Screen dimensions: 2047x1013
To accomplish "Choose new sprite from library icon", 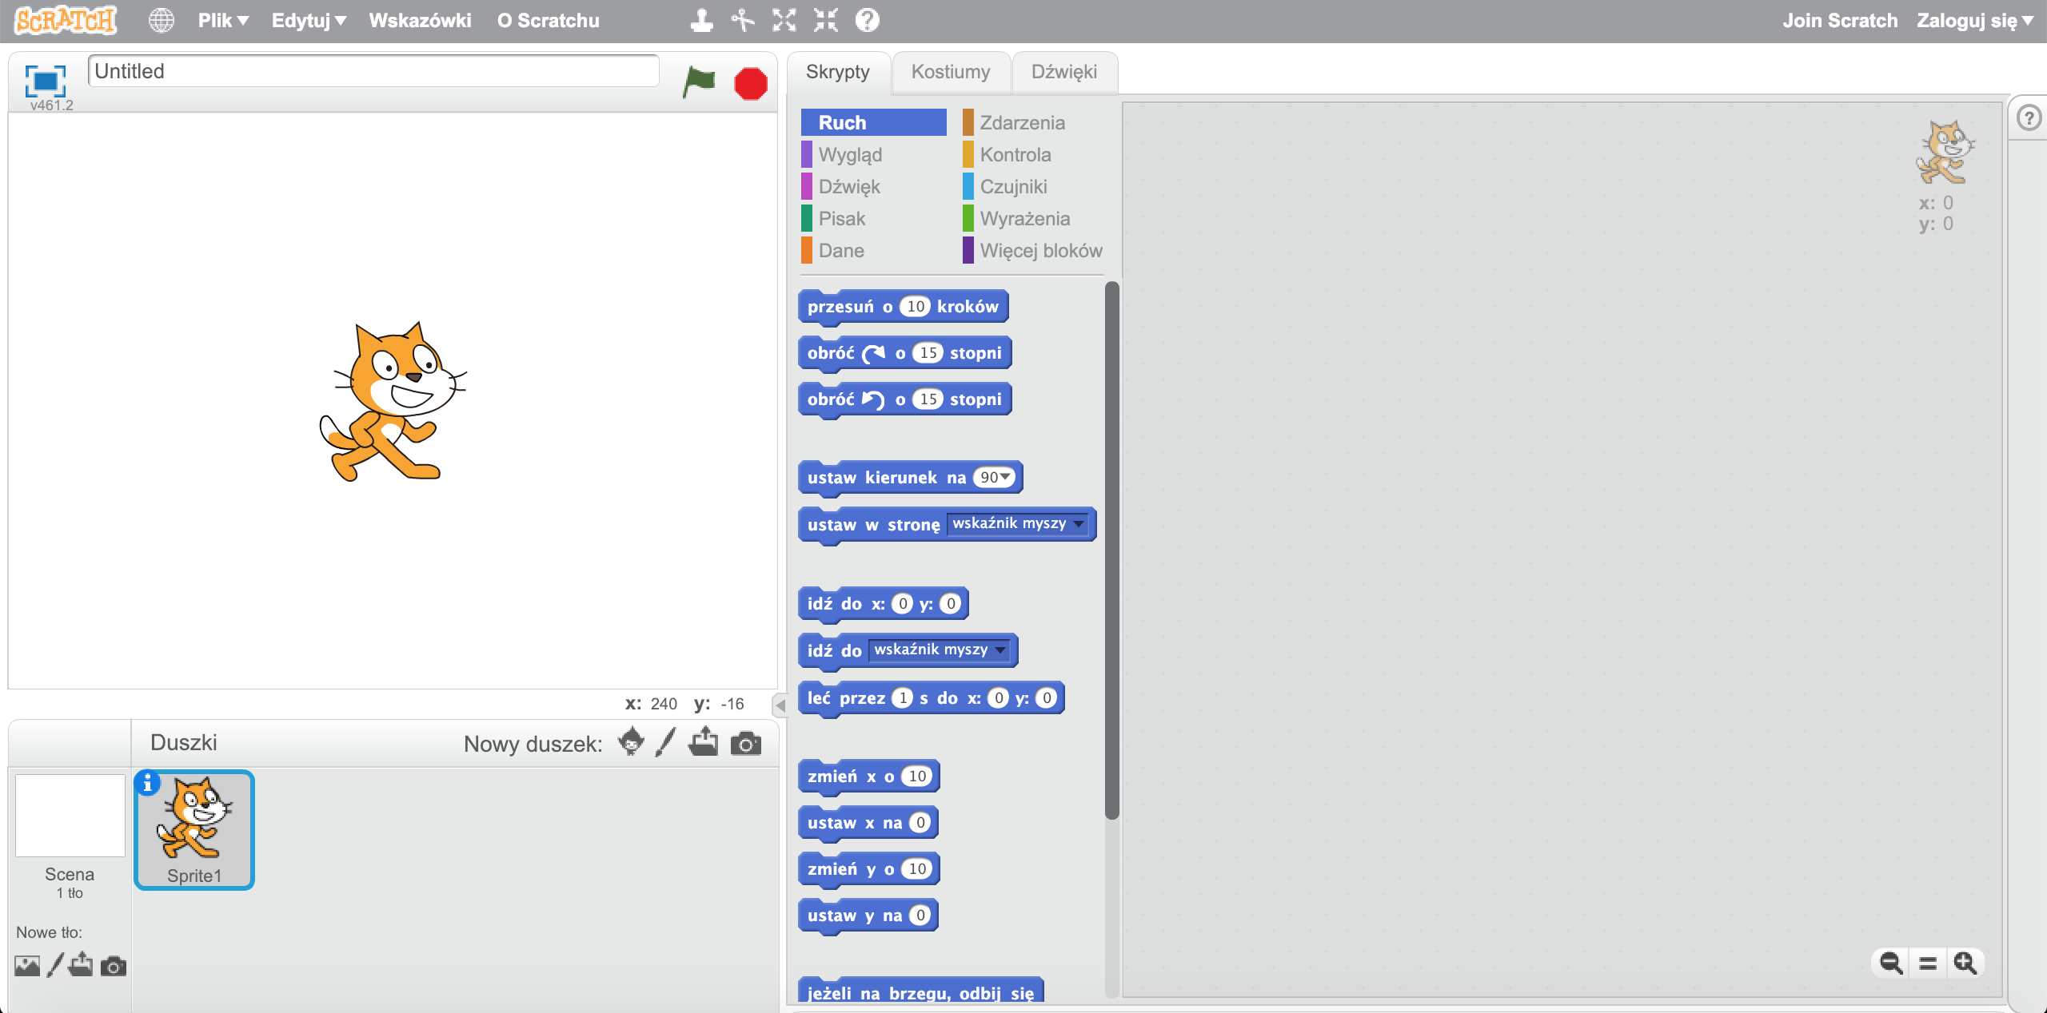I will pyautogui.click(x=631, y=742).
